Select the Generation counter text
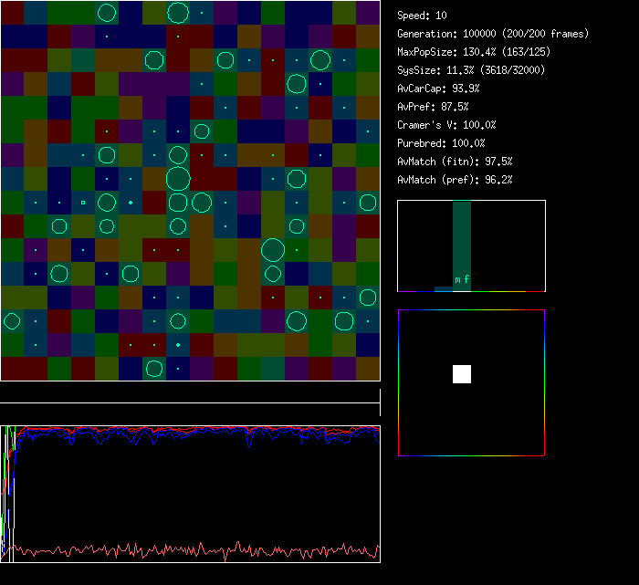 coord(493,34)
